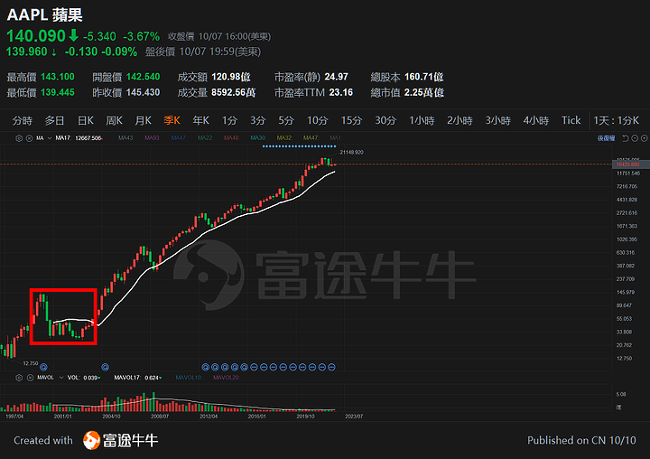Screen dimensions: 650x459
Task: Switch to the 3分 interval tab
Action: [x=257, y=121]
